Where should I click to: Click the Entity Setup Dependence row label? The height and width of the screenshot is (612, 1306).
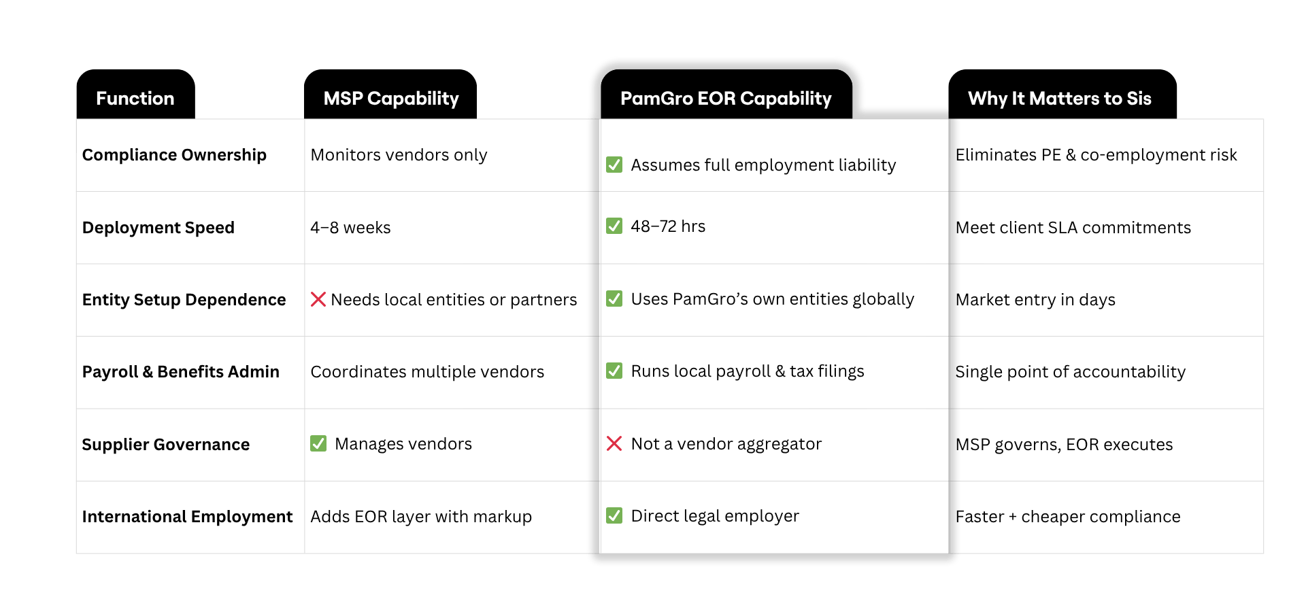pos(184,300)
